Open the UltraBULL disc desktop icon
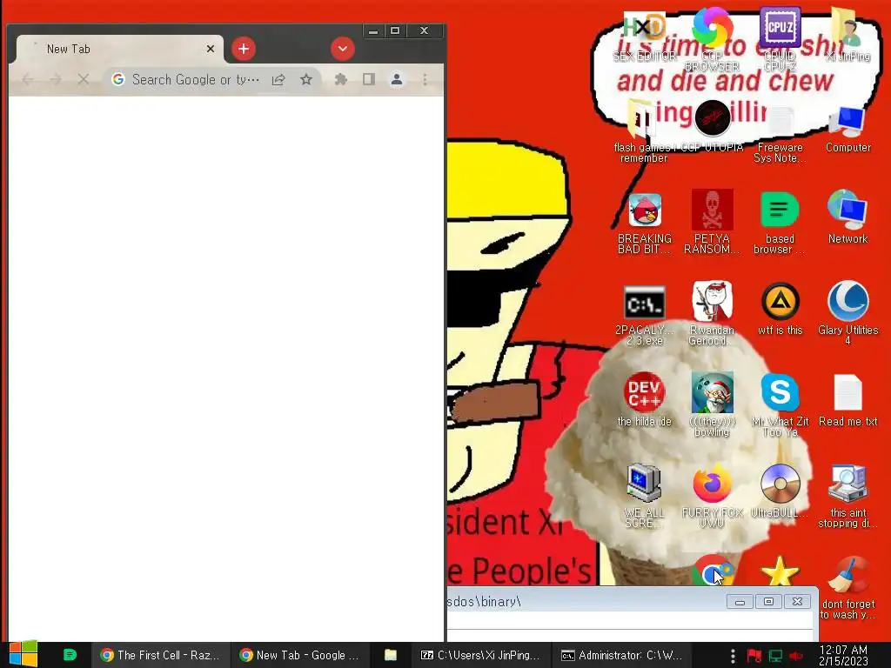This screenshot has width=891, height=668. click(x=780, y=492)
